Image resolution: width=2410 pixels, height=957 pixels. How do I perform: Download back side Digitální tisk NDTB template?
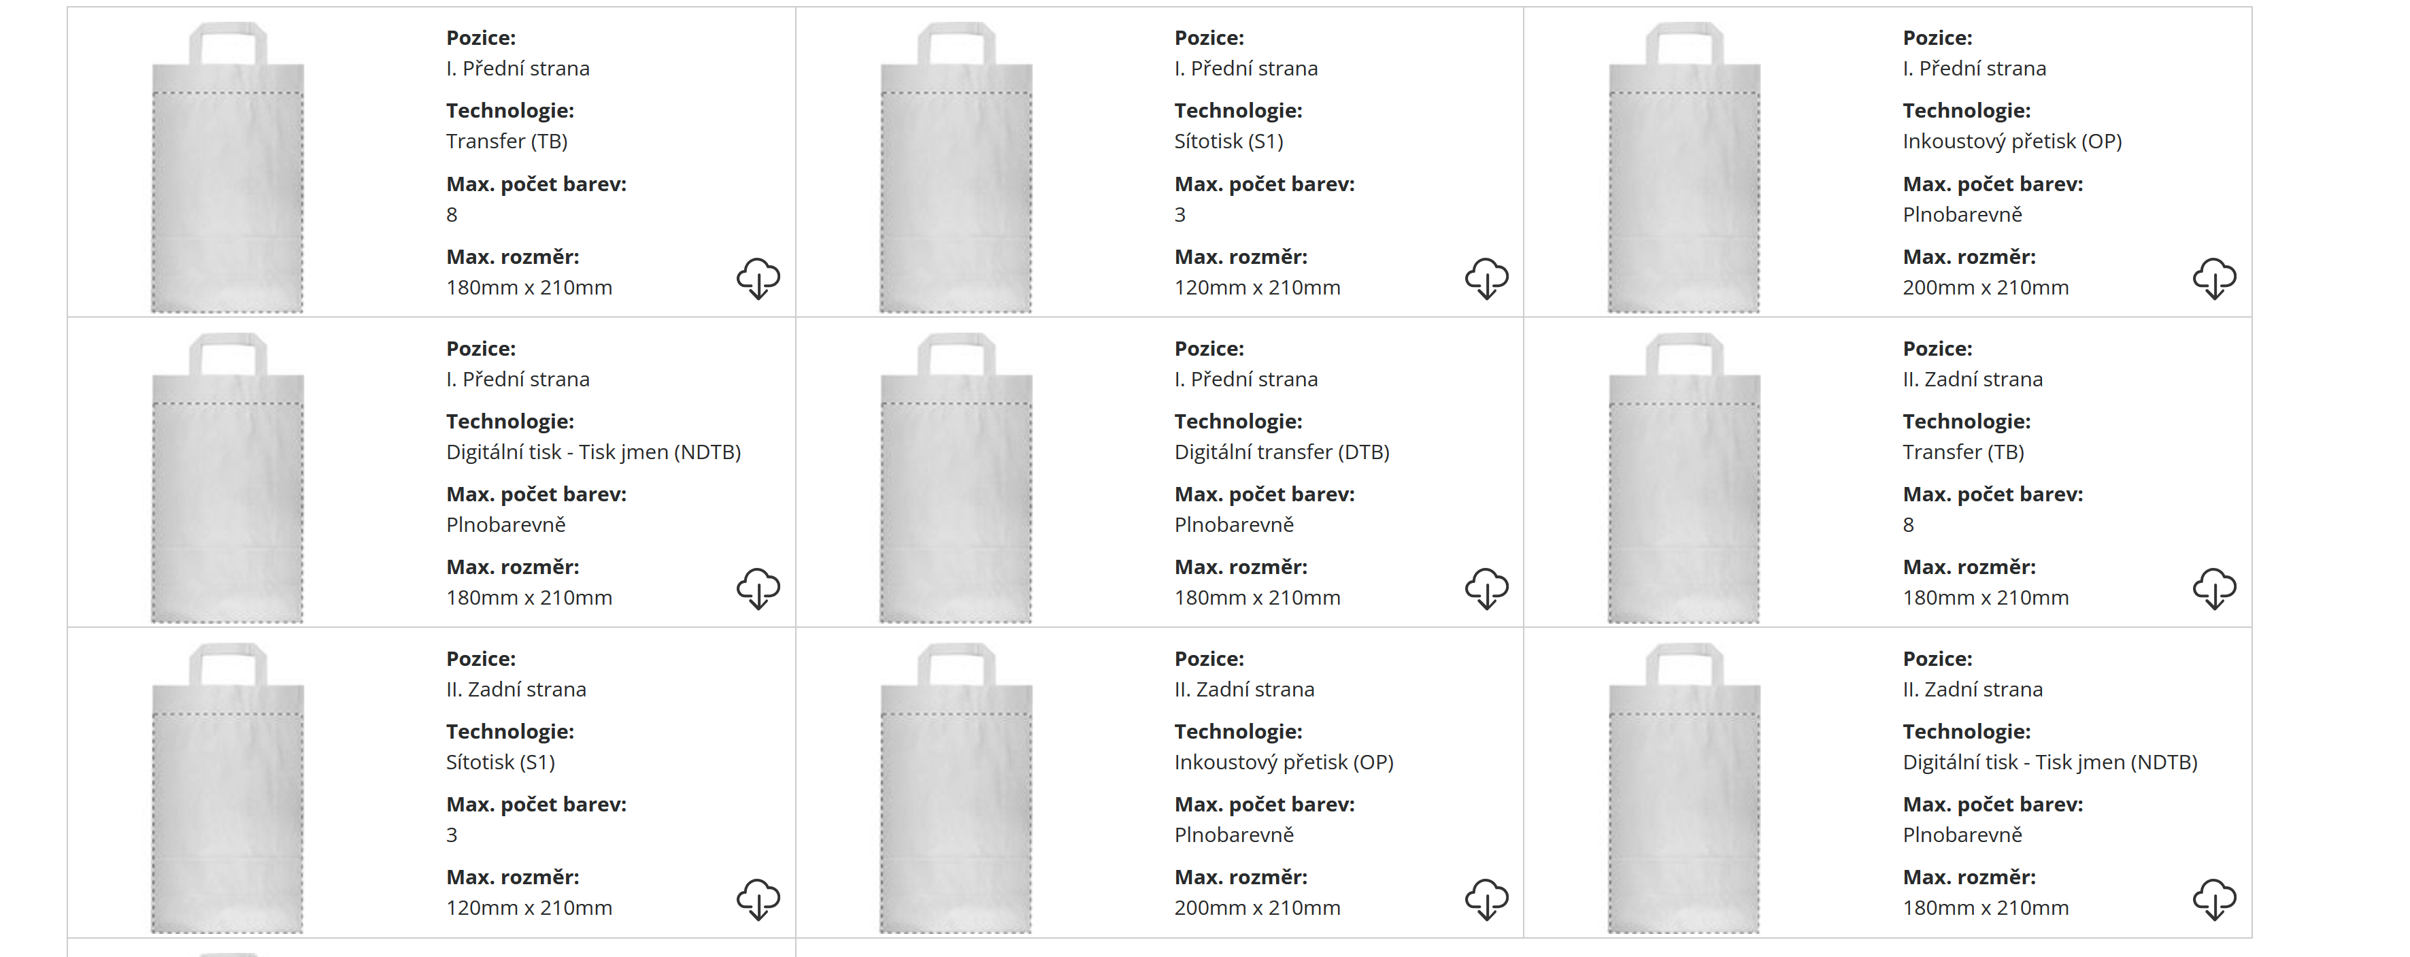[x=2213, y=899]
